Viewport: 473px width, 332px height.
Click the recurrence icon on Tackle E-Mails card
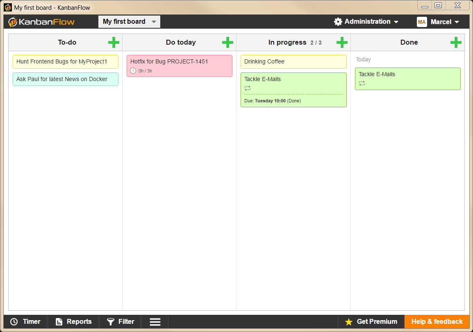point(248,88)
